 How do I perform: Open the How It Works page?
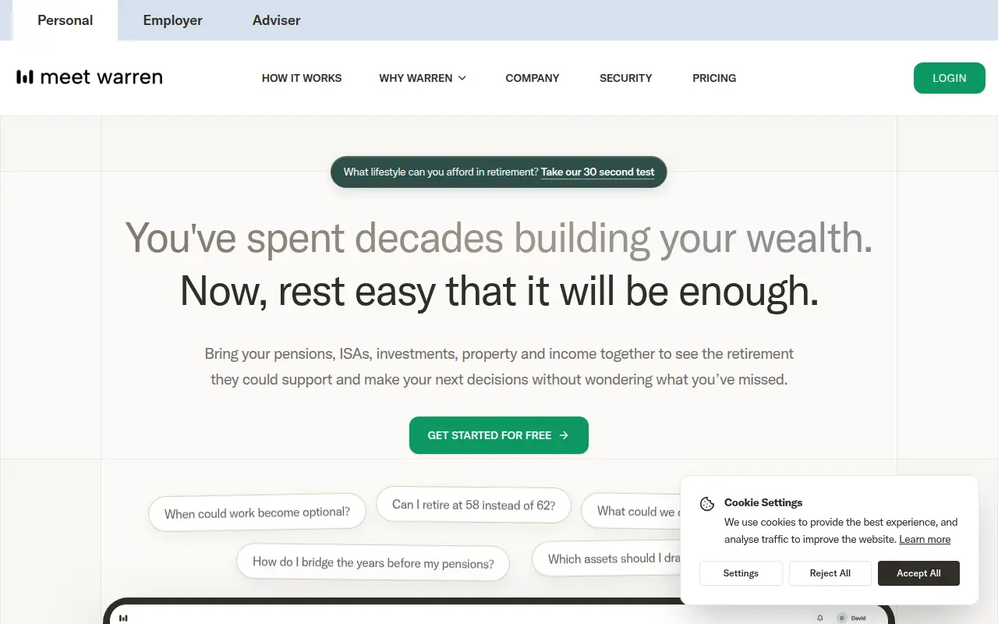302,78
